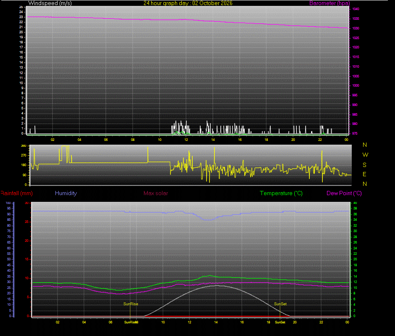Click "10" on the windspeed scale
Viewport: 395px width, 336px height.
[x=21, y=83]
